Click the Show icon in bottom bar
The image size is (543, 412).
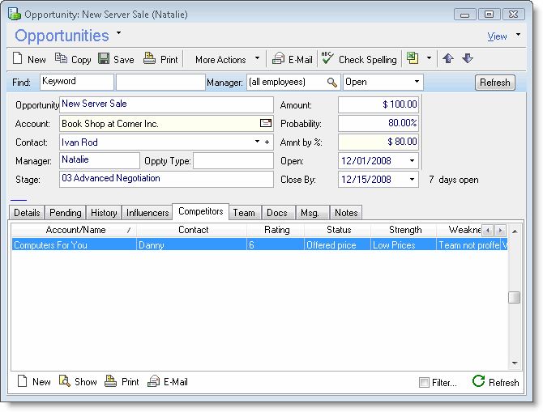65,381
